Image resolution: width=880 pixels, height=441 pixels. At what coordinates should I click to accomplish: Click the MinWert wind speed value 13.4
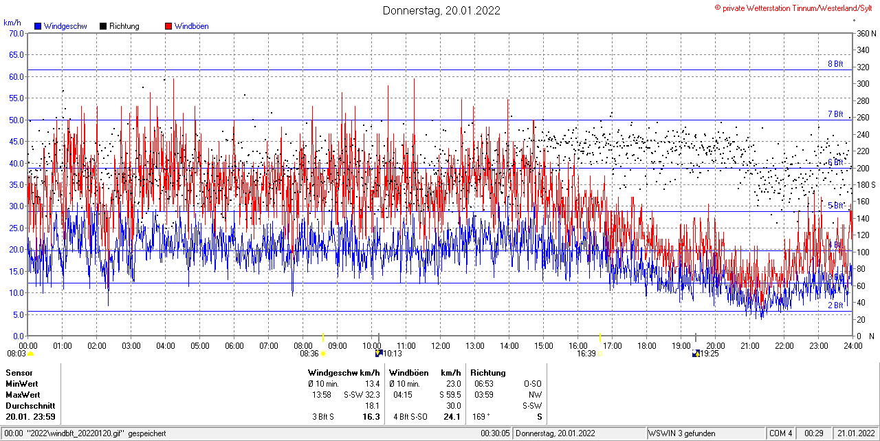tap(372, 384)
